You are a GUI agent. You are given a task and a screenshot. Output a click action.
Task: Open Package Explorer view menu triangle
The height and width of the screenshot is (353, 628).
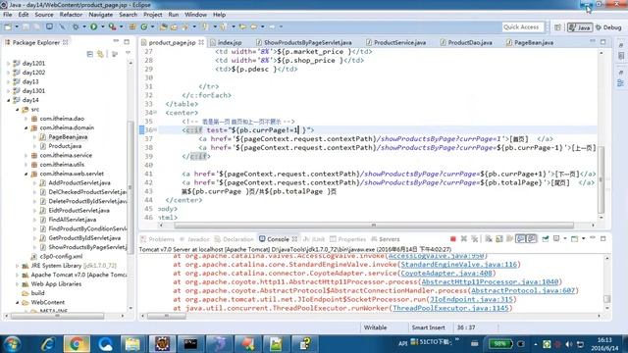click(x=128, y=53)
